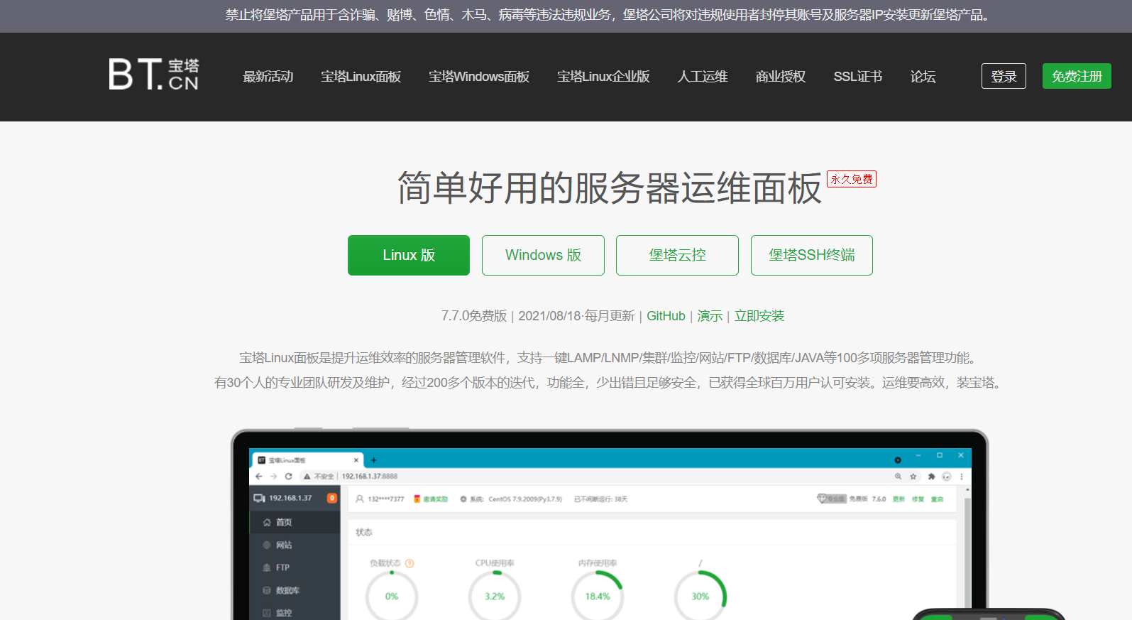
Task: Open the 最新活动 menu item
Action: (x=268, y=77)
